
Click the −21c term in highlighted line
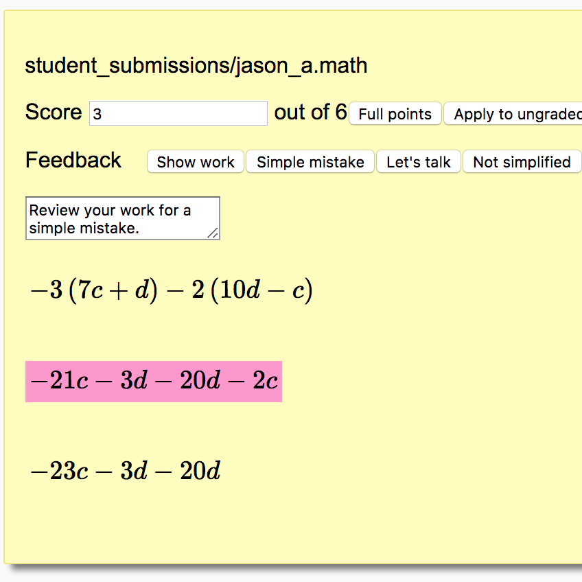click(x=60, y=380)
